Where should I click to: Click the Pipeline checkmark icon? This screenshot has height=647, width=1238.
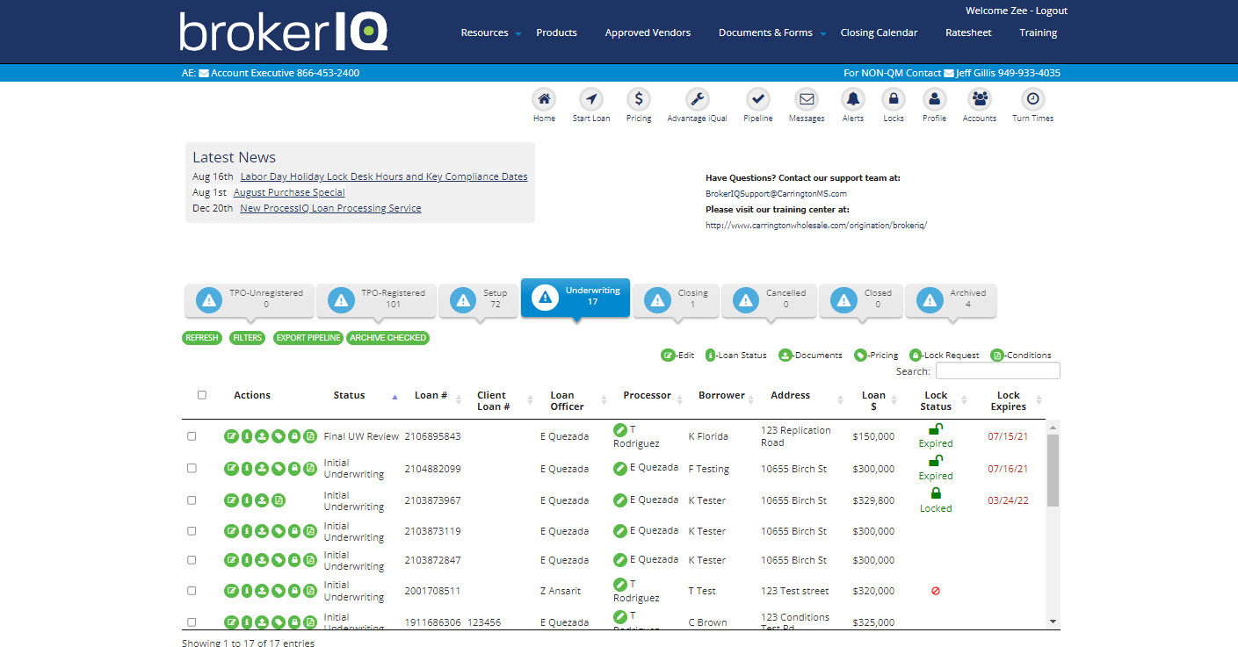click(x=758, y=99)
